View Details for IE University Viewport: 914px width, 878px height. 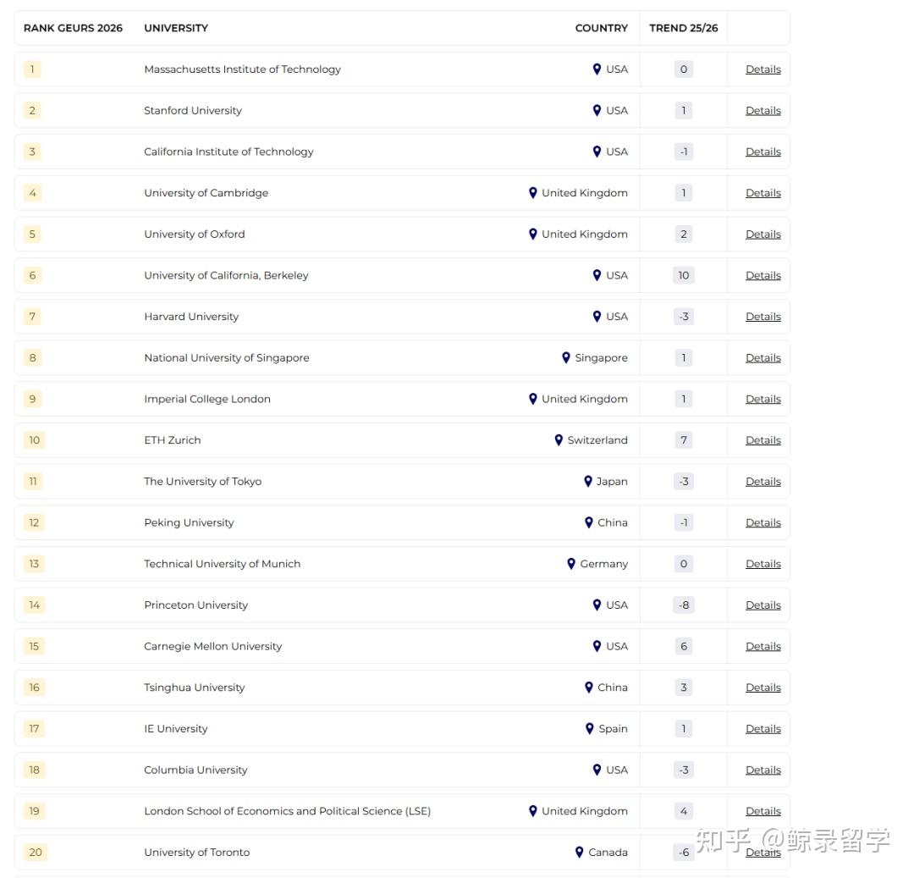[763, 729]
